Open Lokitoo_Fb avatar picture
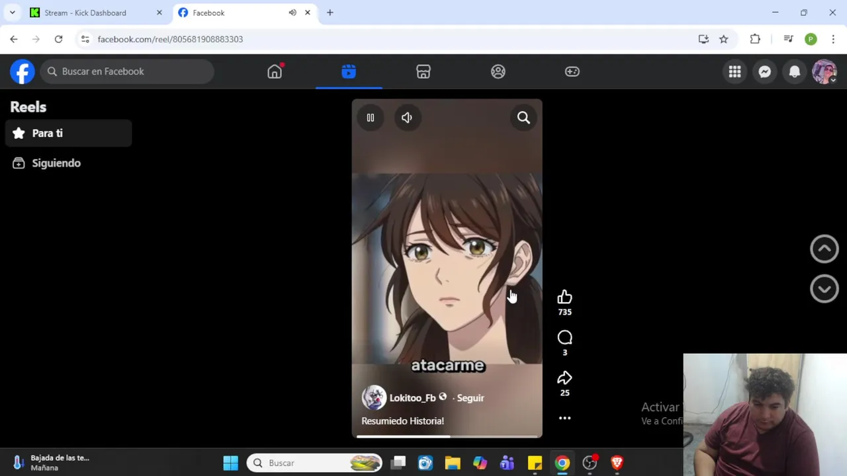The image size is (847, 476). pos(374,397)
